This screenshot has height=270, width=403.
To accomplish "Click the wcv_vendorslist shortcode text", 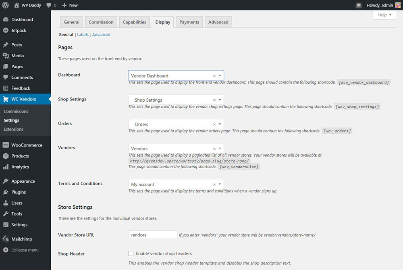I will tap(239, 167).
